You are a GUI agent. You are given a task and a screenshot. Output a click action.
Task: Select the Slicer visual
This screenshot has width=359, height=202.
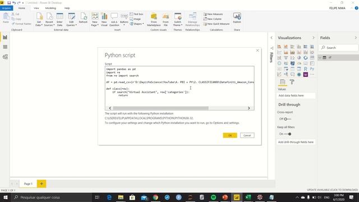[286, 68]
